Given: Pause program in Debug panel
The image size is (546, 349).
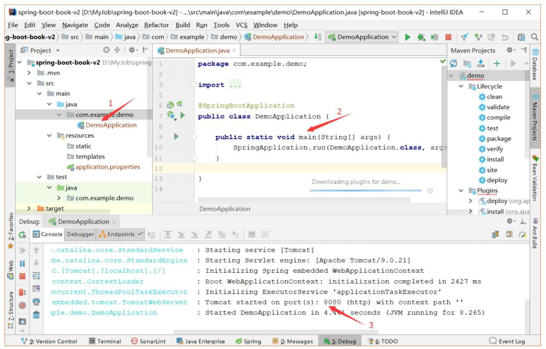Looking at the screenshot, I should point(23,264).
